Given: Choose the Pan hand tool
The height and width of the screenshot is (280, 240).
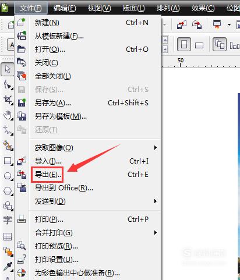Looking at the screenshot, I should pyautogui.click(x=8, y=115).
